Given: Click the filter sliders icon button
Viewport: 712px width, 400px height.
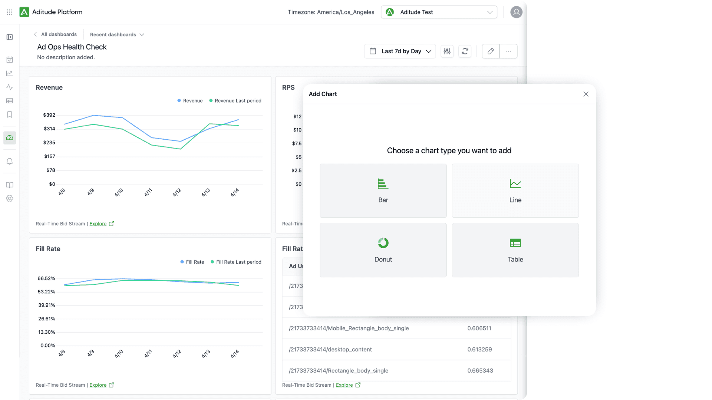Looking at the screenshot, I should pos(447,51).
